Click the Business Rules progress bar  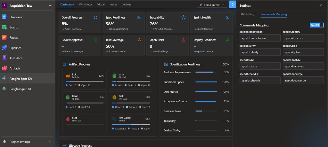point(206,111)
